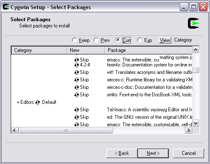Click the horizontal scrollbar thumb

[x=66, y=130]
